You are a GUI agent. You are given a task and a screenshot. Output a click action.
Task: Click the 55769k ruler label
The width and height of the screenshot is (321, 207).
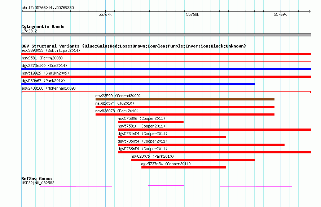click(280, 14)
